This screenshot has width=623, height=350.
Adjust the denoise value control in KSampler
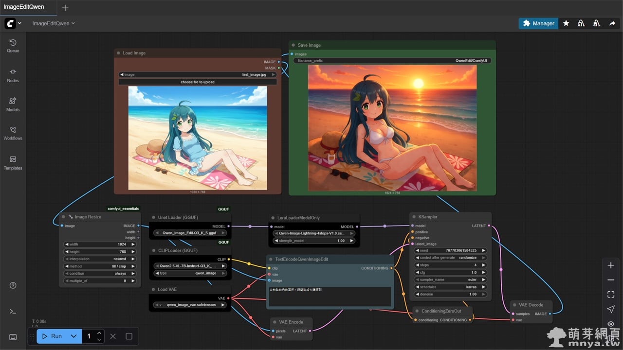450,294
